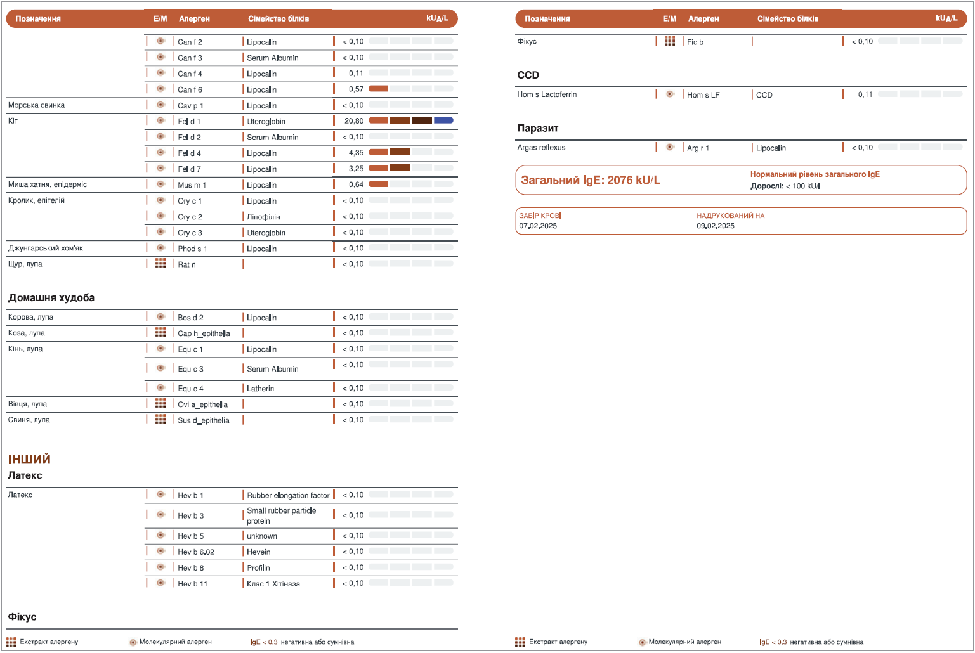Select the molecular icon next to Mus m 1

pyautogui.click(x=160, y=184)
